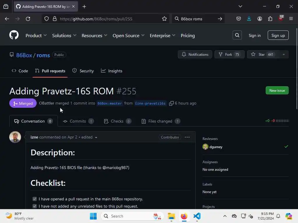This screenshot has height=223, width=298.
Task: Open the Firefox account icon
Action: 260,19
